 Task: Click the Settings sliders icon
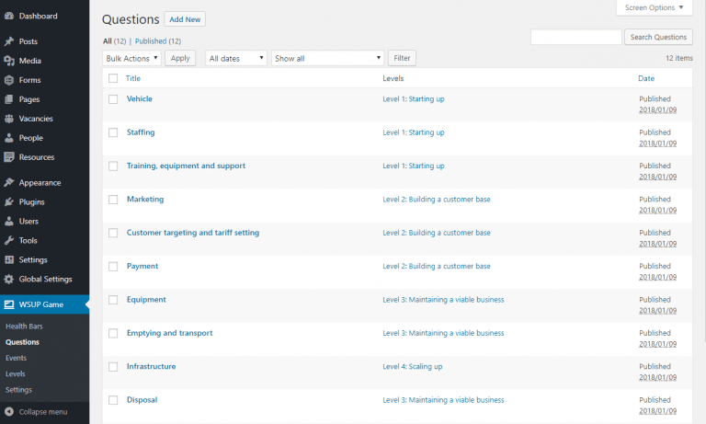[x=9, y=260]
